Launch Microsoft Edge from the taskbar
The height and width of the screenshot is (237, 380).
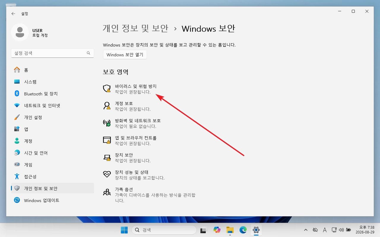[243, 230]
